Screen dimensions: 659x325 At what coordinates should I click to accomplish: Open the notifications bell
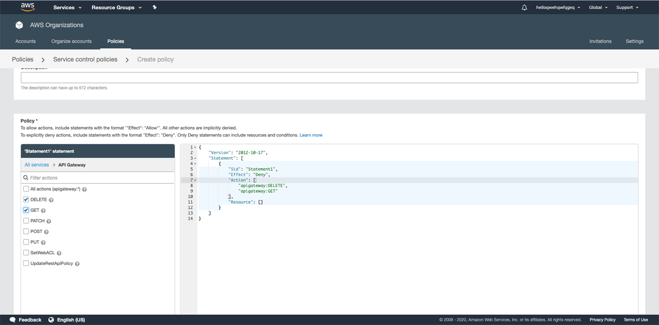coord(524,8)
